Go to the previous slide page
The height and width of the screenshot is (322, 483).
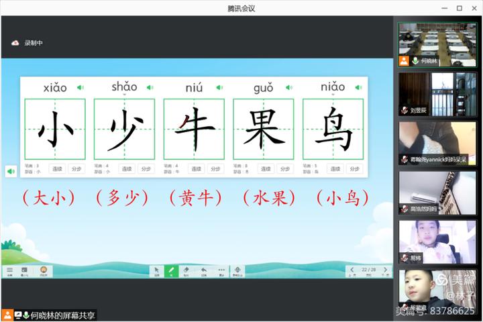[x=352, y=270]
